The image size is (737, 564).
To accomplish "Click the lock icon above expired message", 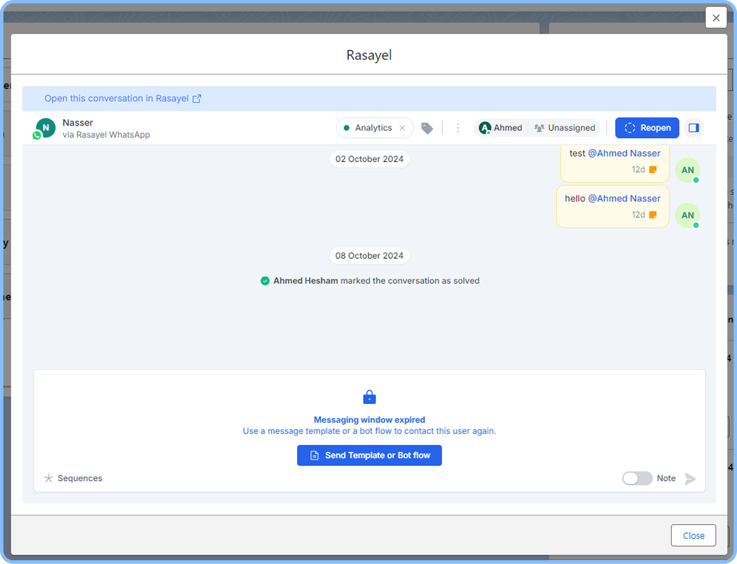I will [369, 397].
